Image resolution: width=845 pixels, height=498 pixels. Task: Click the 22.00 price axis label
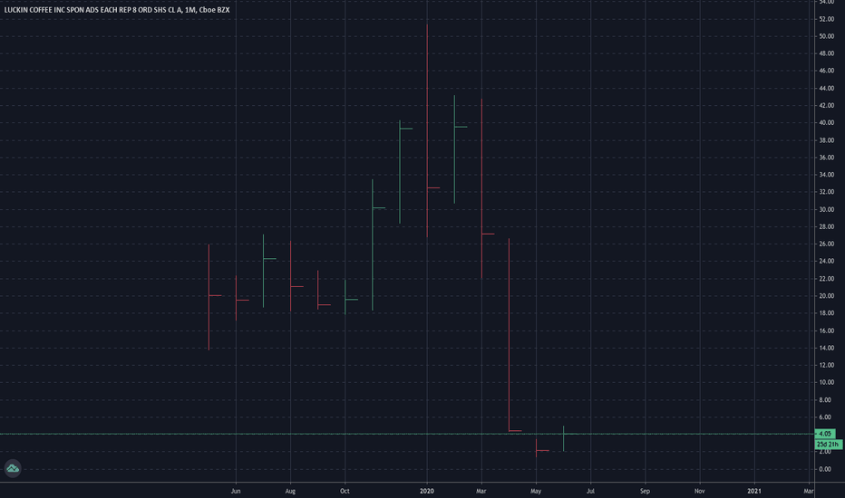pos(826,278)
